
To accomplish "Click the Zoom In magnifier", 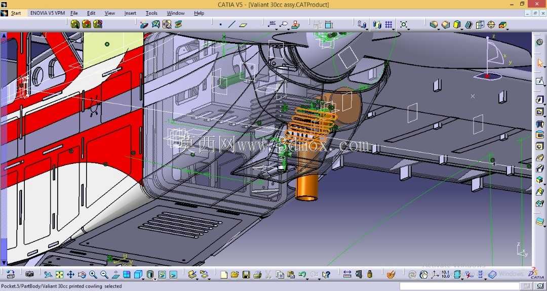I will point(93,275).
